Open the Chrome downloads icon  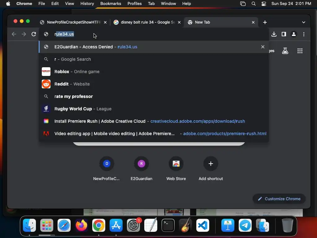coord(274,34)
